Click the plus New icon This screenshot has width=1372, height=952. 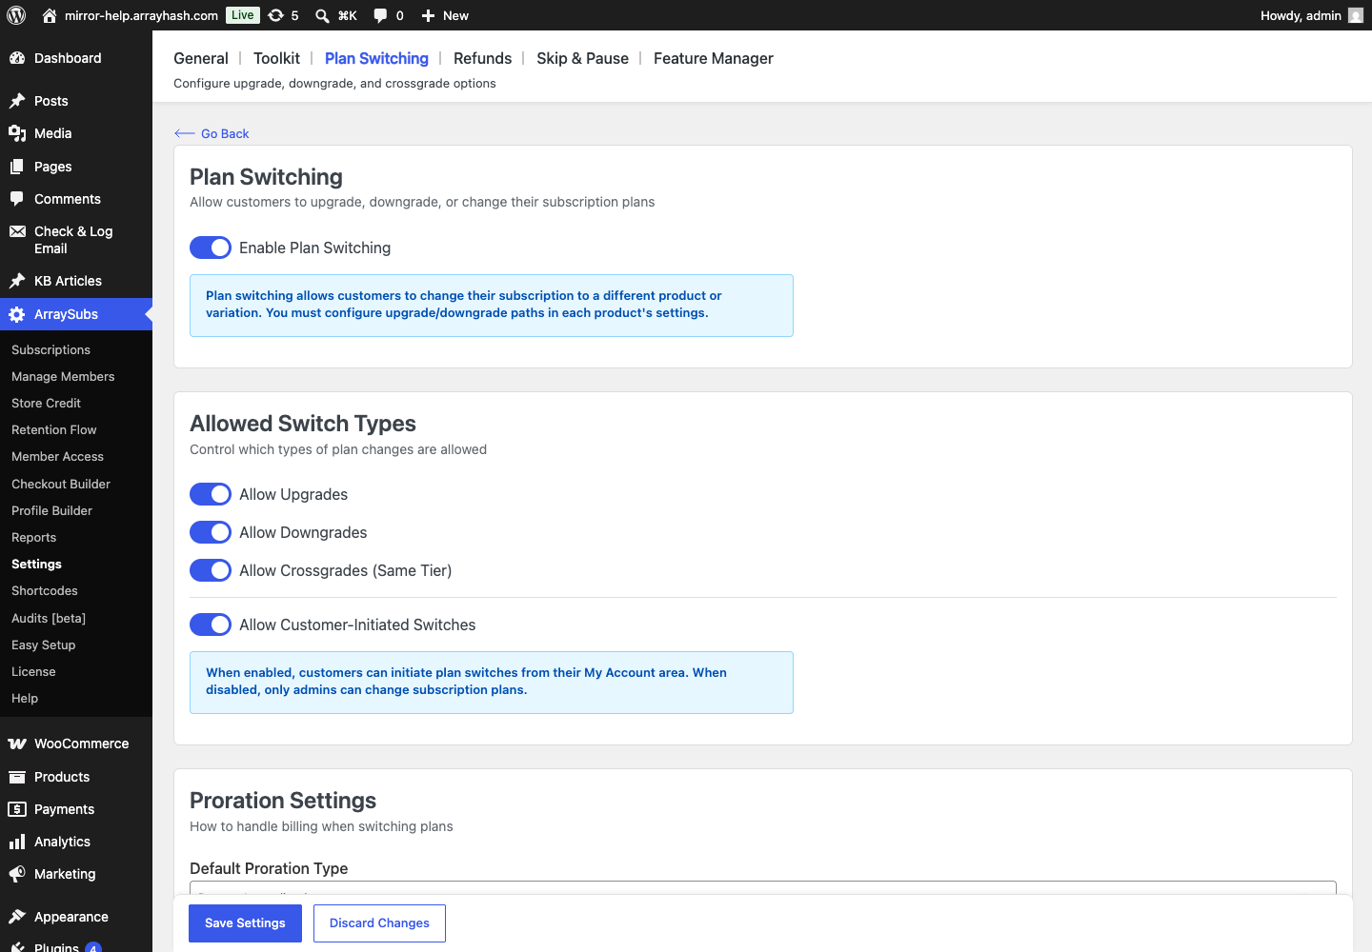click(x=428, y=15)
